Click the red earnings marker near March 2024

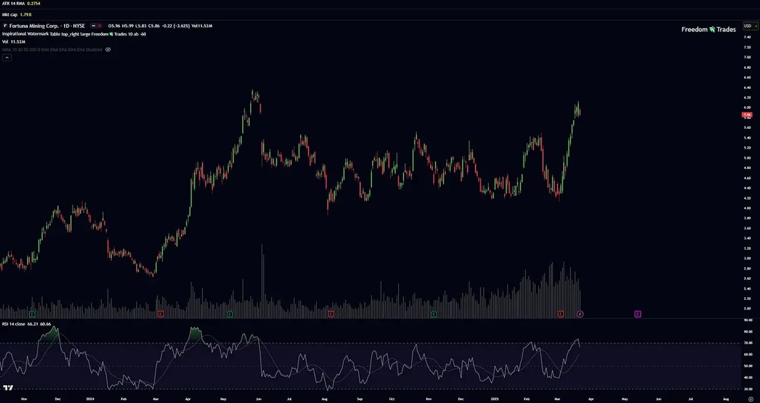tap(161, 314)
